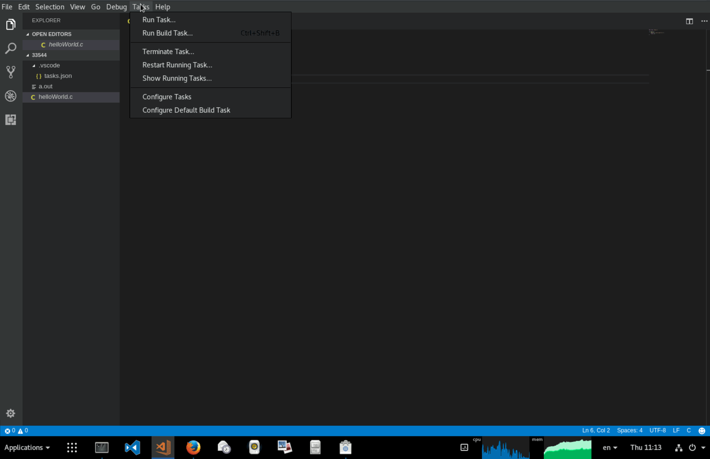Image resolution: width=710 pixels, height=459 pixels.
Task: Open tasks.json from the Explorer tree
Action: (x=58, y=76)
